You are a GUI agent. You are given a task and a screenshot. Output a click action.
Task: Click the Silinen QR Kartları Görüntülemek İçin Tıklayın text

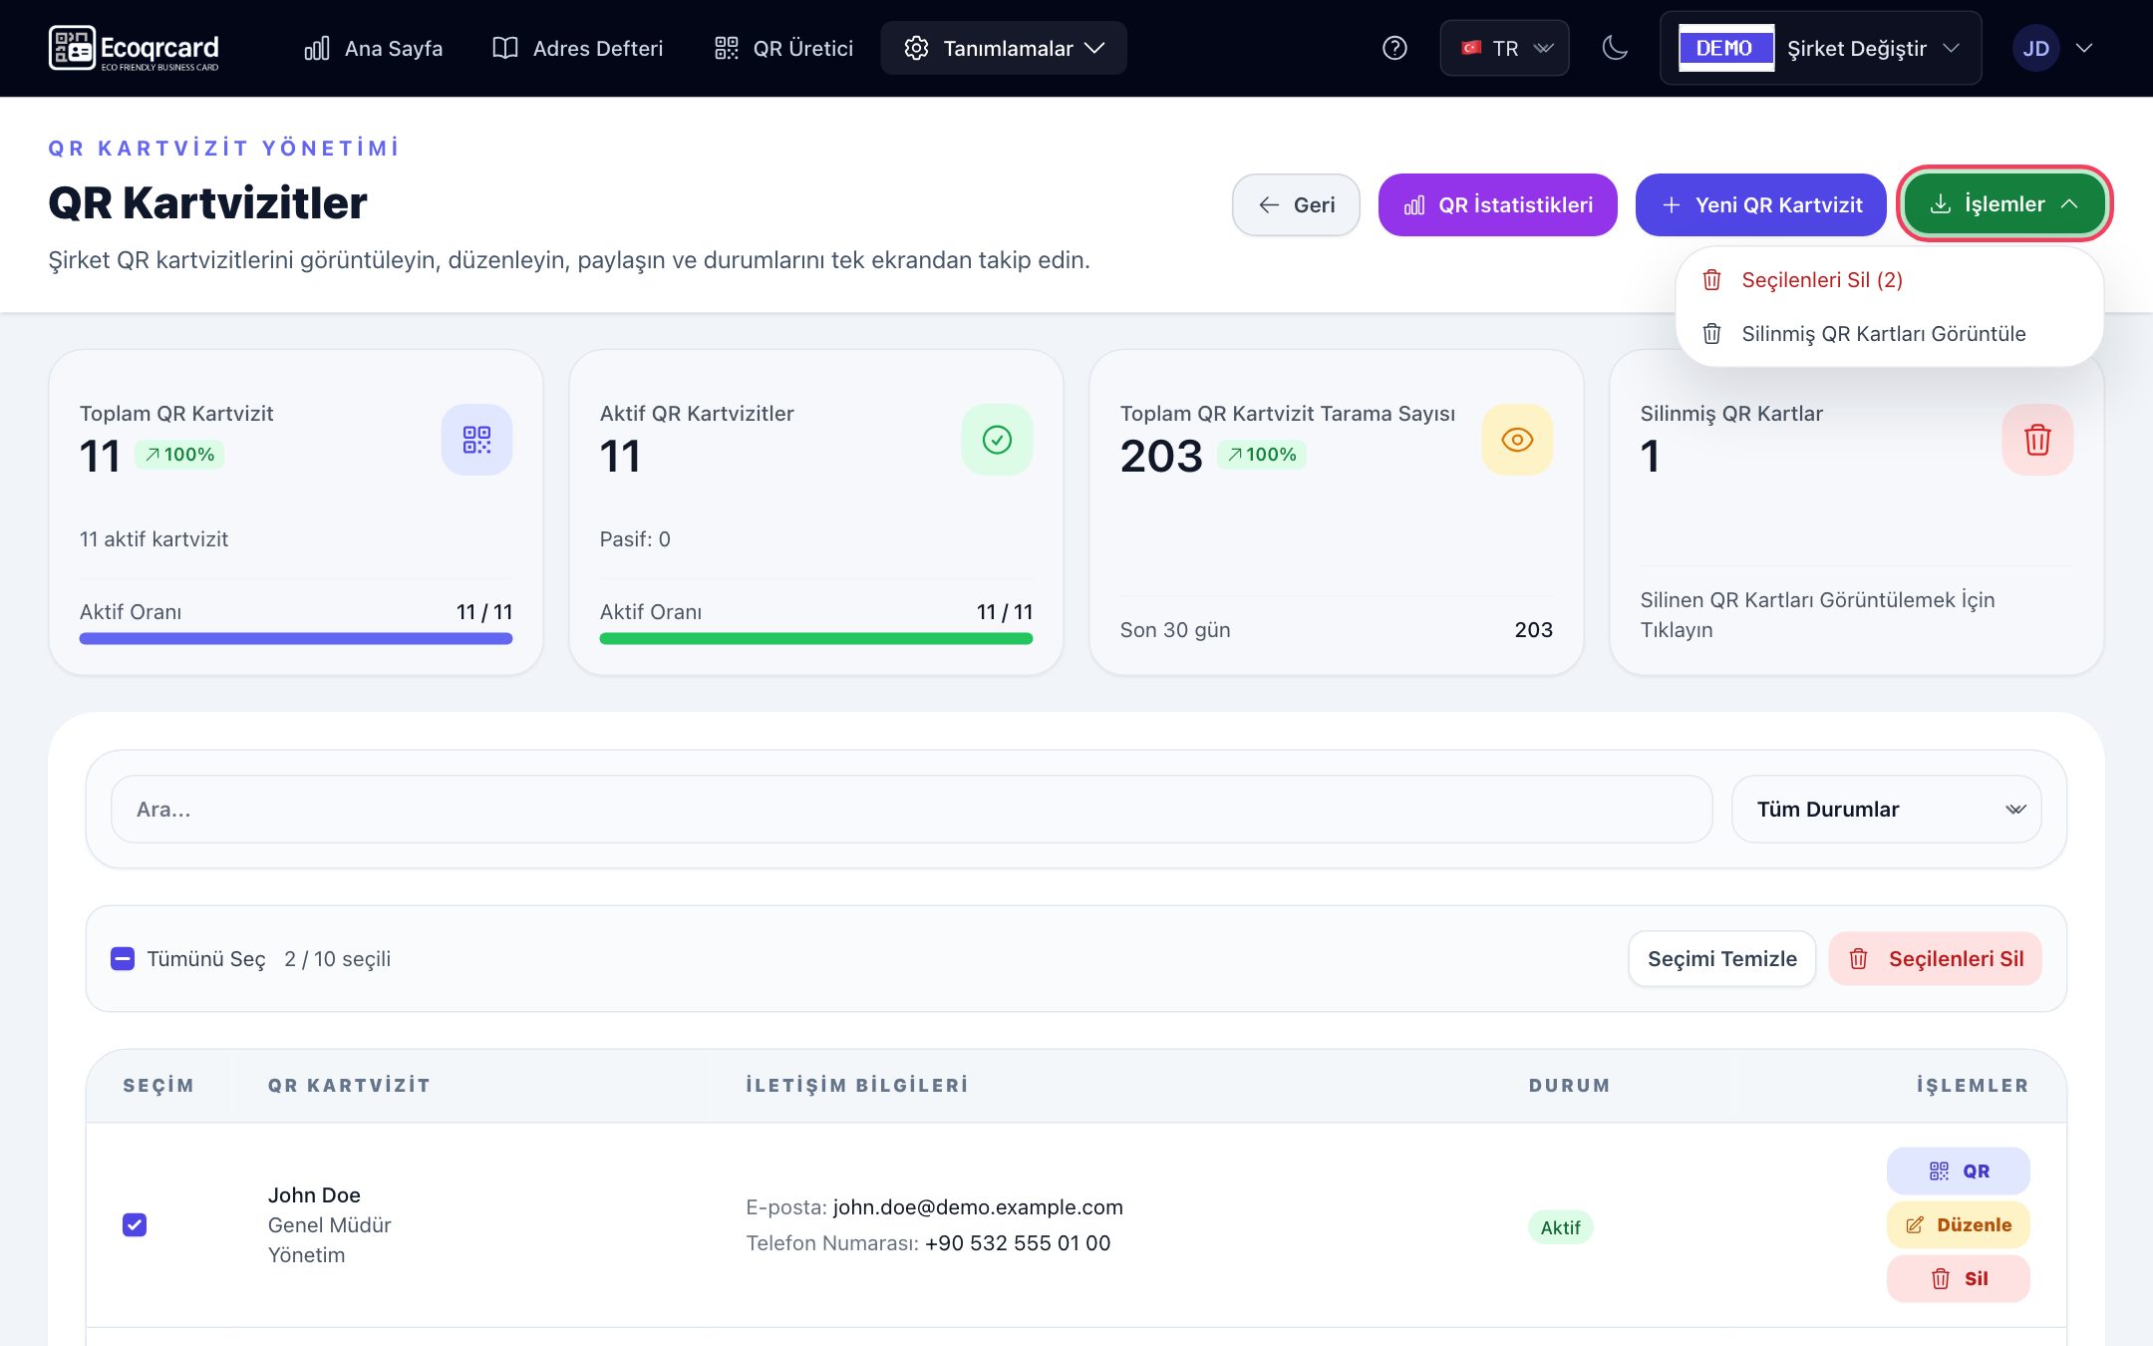click(x=1817, y=614)
